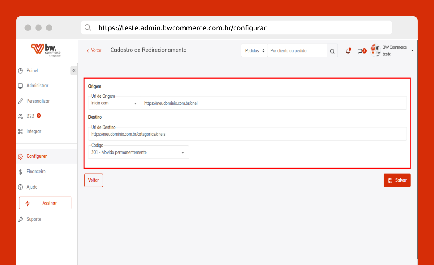Open the Painel menu item
The width and height of the screenshot is (434, 265).
[x=32, y=70]
